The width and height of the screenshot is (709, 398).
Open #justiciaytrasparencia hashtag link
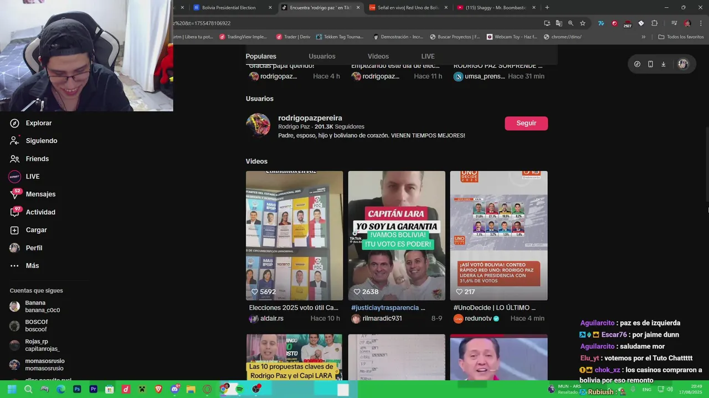click(x=385, y=307)
